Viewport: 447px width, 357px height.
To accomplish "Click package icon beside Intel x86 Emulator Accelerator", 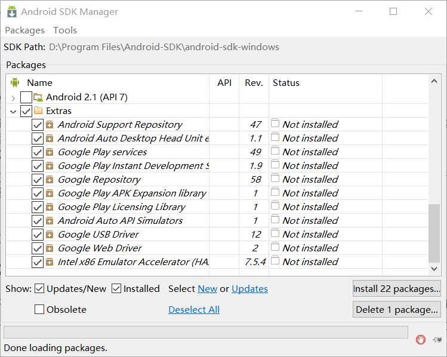I will (50, 261).
